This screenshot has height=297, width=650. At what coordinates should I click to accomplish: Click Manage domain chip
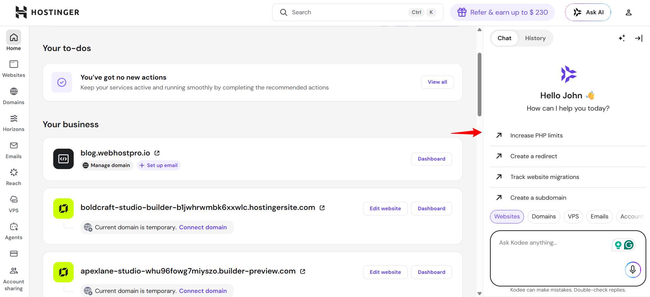(x=107, y=165)
